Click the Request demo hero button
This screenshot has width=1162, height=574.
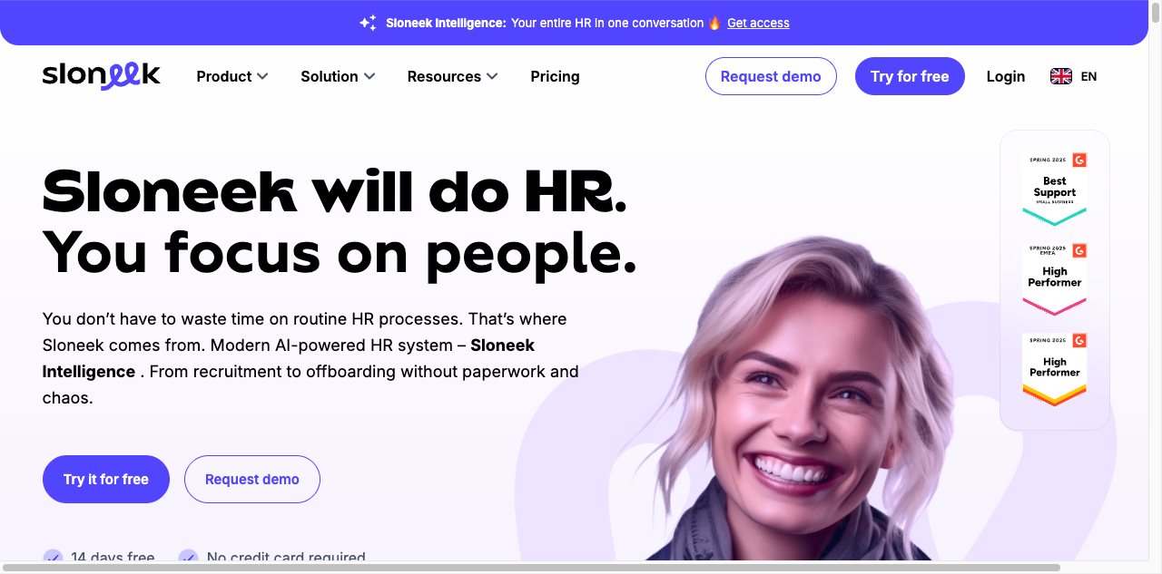(252, 479)
